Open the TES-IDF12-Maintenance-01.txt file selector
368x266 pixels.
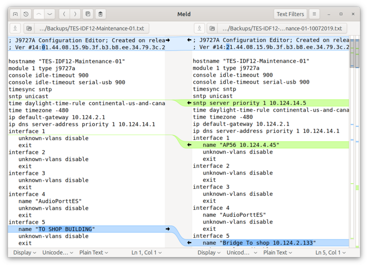[x=92, y=29]
